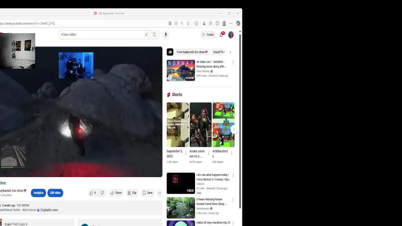The width and height of the screenshot is (402, 226).
Task: Click the THE BRONX location text
Action: tap(23, 205)
